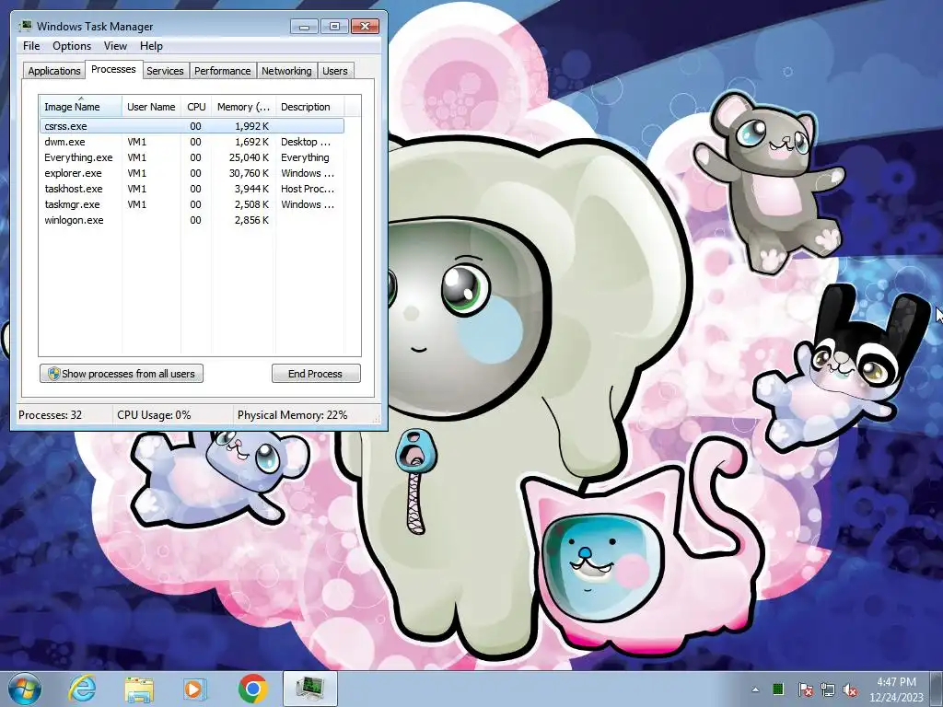Sort by Memory column header
The image size is (943, 707).
pos(243,107)
